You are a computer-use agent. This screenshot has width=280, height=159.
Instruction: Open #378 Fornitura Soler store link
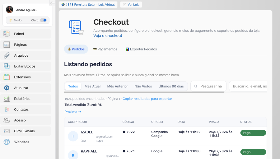(88, 4)
